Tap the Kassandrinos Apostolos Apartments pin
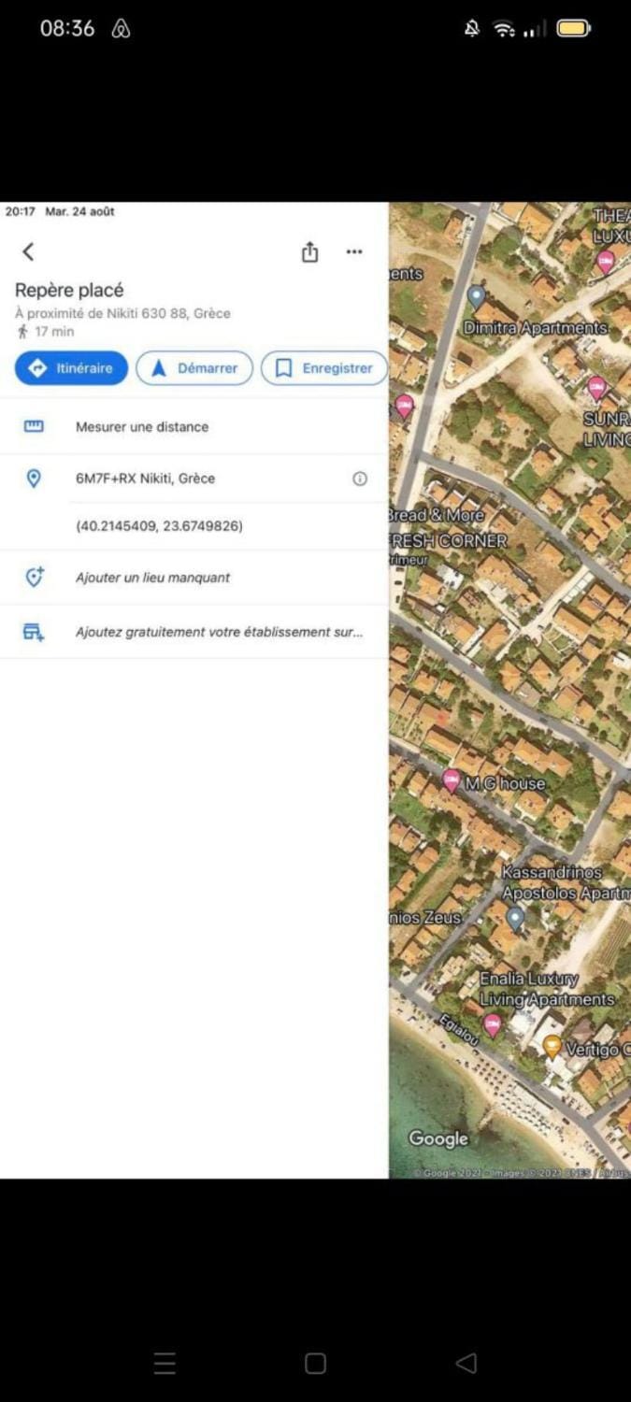The image size is (631, 1402). click(515, 917)
